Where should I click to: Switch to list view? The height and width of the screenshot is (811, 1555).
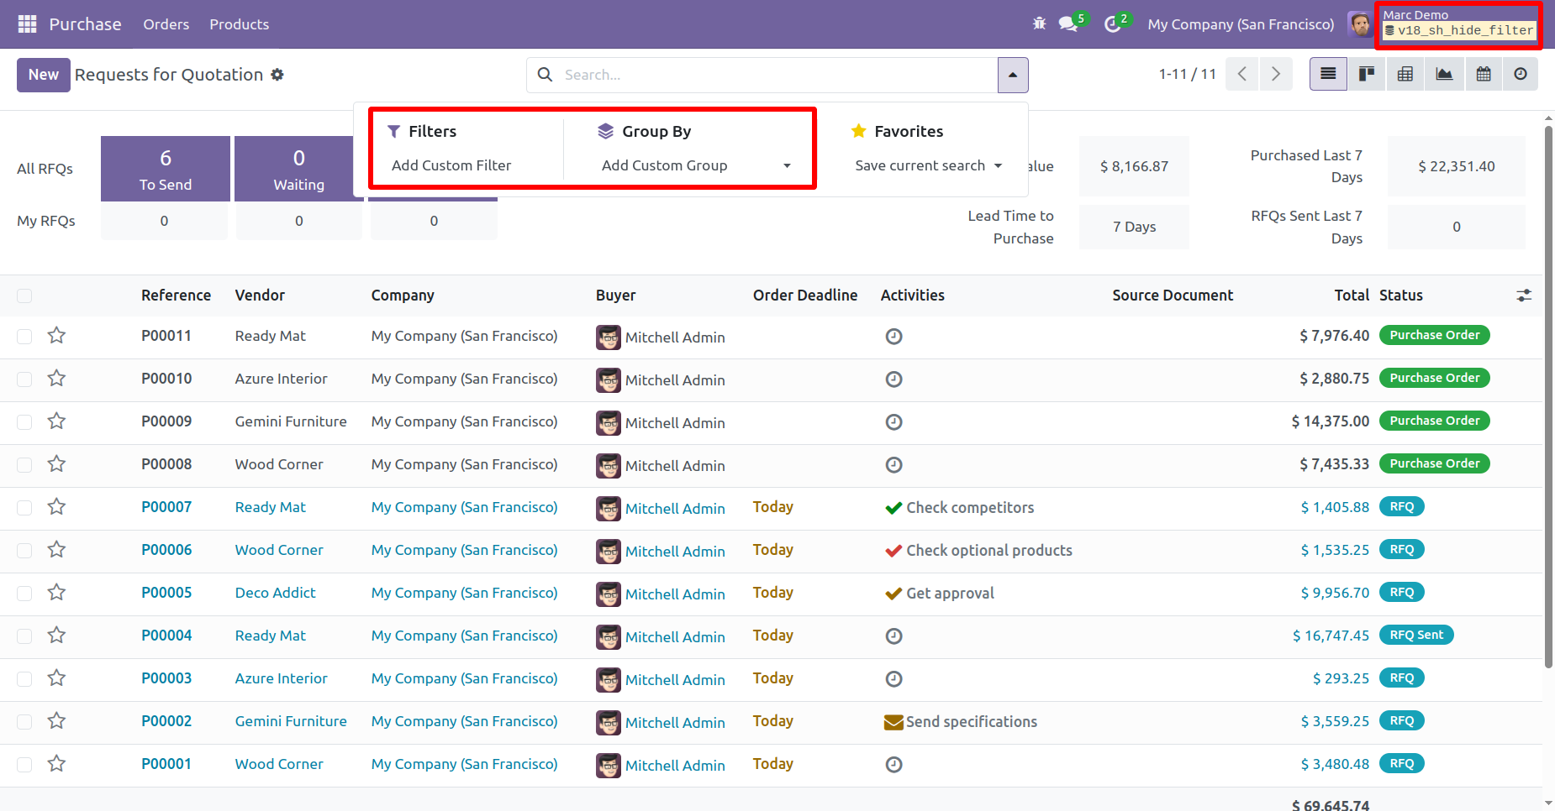1328,74
